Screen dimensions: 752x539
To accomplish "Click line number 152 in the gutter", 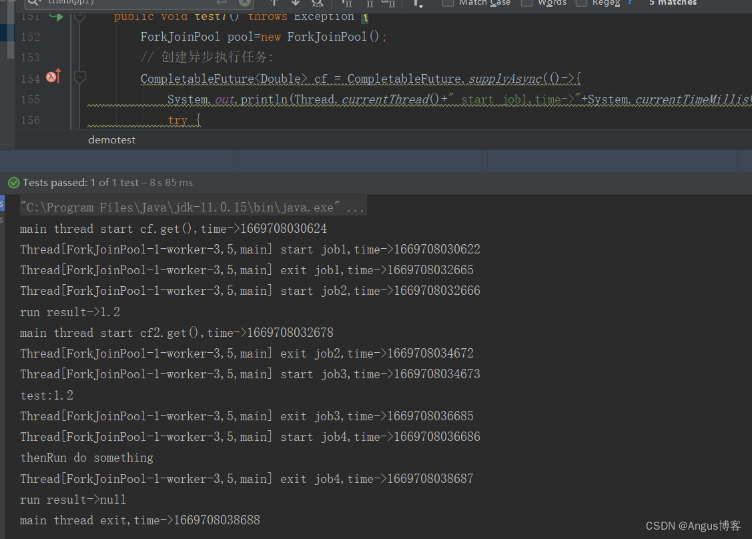I will (30, 37).
